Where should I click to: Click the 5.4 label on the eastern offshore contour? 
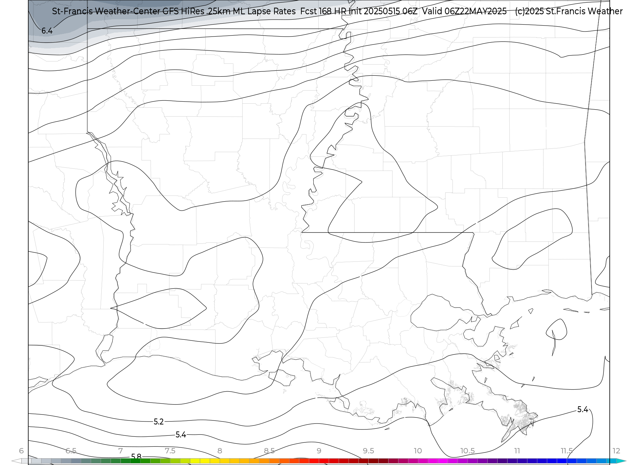tap(583, 410)
